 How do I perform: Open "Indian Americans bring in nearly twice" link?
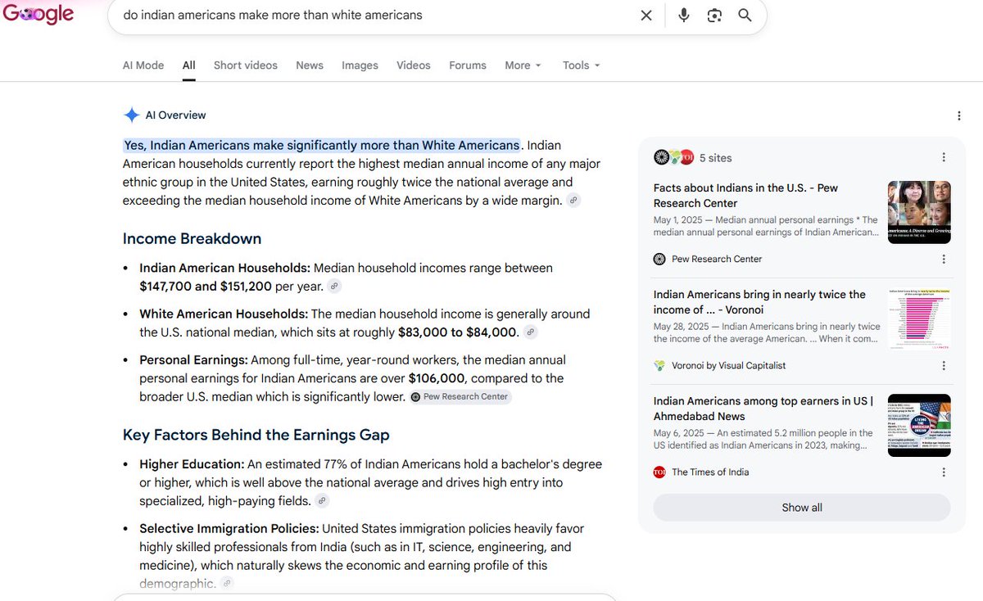[x=759, y=302]
